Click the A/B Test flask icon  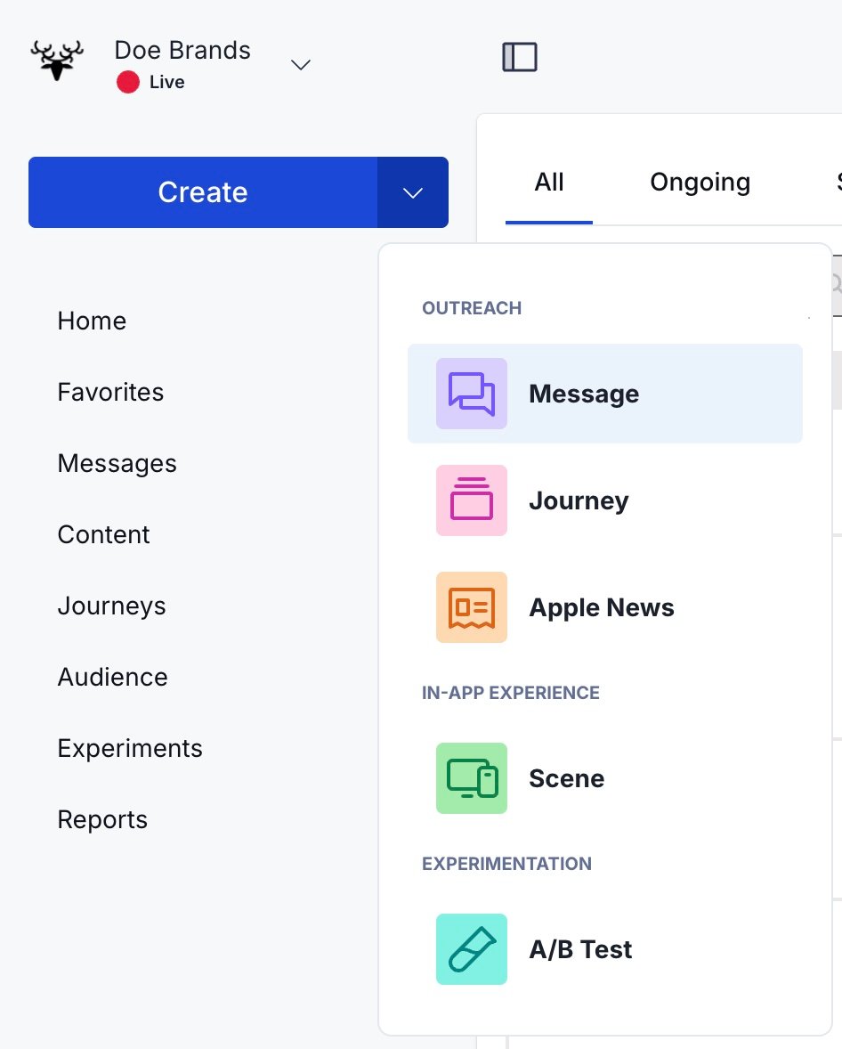471,948
